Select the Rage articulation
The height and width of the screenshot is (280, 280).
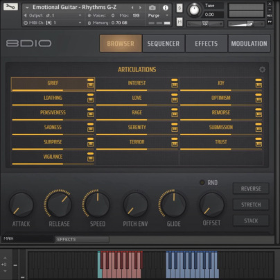[x=137, y=114]
